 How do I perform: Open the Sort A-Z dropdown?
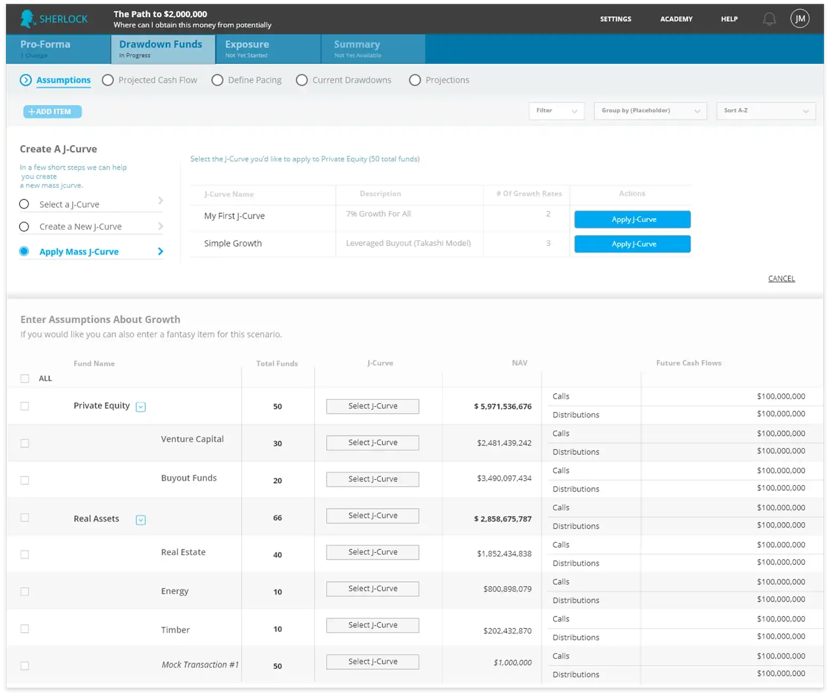tap(765, 111)
